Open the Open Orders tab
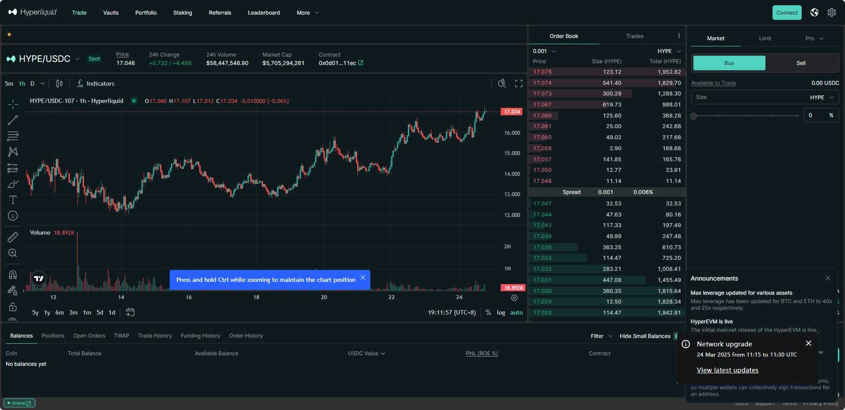Image resolution: width=845 pixels, height=410 pixels. coord(89,336)
